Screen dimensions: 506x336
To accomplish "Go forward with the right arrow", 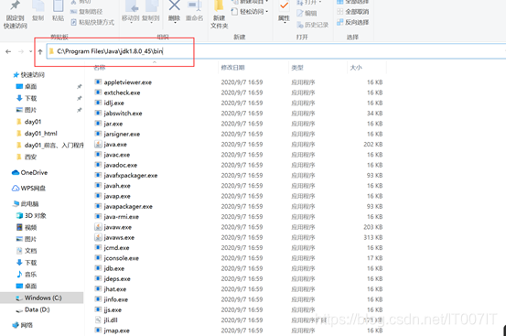I will point(21,51).
